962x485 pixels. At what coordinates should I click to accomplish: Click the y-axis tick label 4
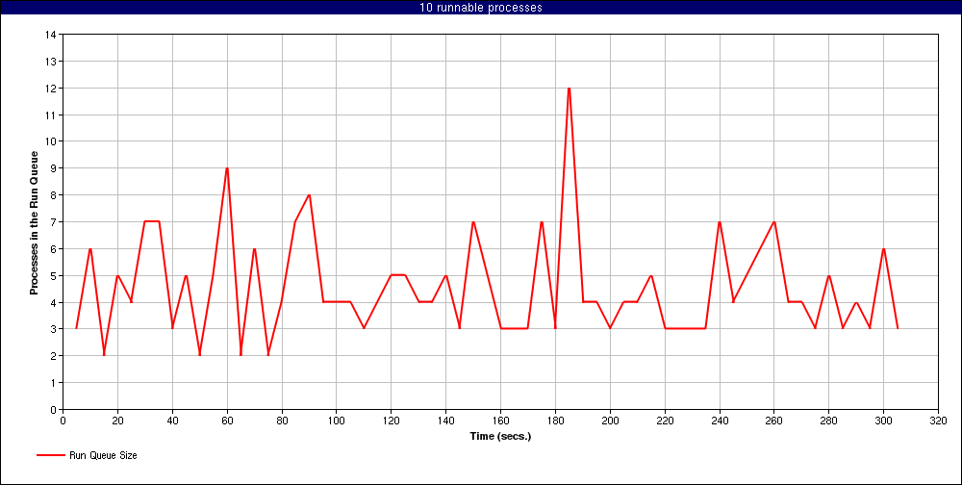click(x=53, y=303)
